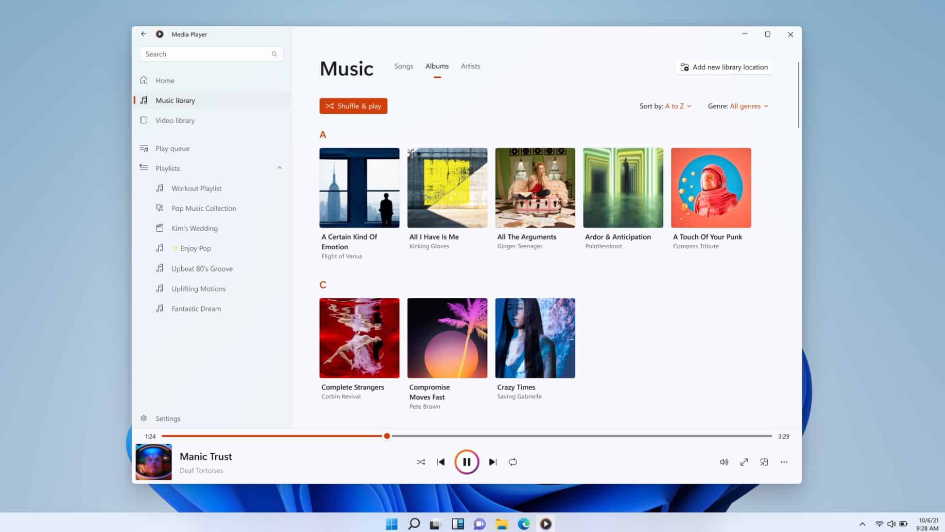This screenshot has width=945, height=532.
Task: Navigate to Video library in sidebar
Action: pos(174,120)
